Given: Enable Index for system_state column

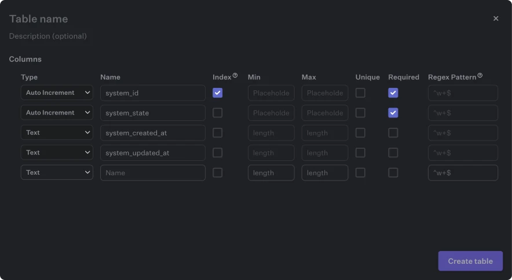Looking at the screenshot, I should (218, 113).
